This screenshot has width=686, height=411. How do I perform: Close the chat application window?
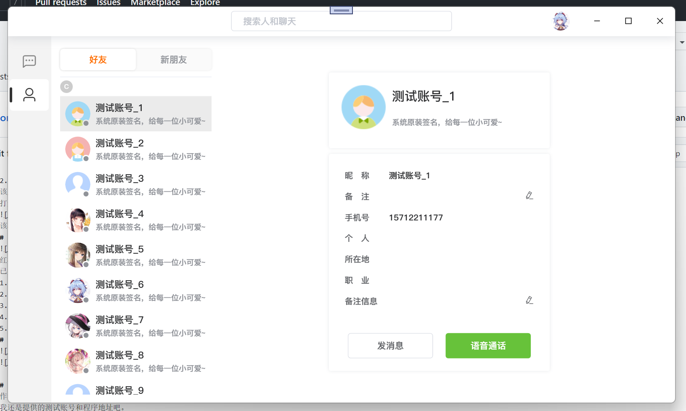(660, 21)
